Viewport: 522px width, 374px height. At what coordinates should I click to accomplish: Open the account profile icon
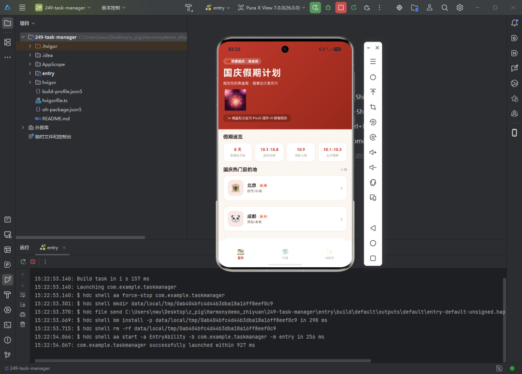(x=430, y=8)
